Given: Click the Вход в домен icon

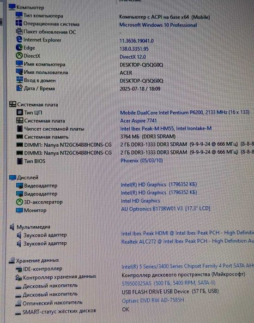Looking at the screenshot, I should (x=19, y=80).
